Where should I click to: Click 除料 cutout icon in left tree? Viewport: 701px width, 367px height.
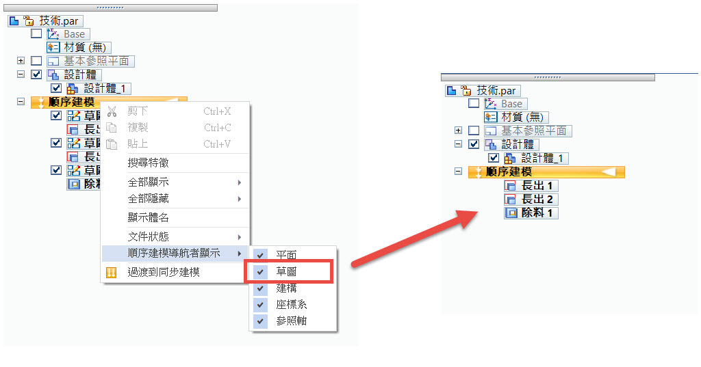(73, 184)
